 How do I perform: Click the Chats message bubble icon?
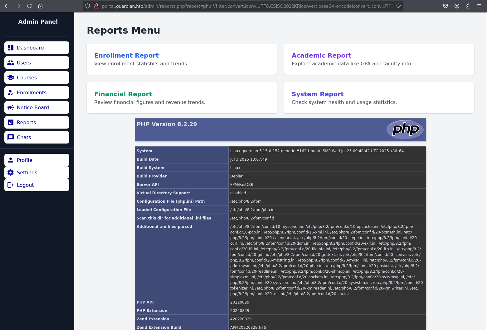pyautogui.click(x=11, y=137)
